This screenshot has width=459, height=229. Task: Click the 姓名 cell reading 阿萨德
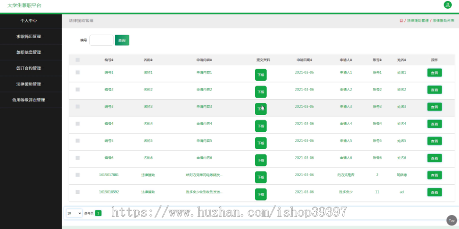[402, 175]
